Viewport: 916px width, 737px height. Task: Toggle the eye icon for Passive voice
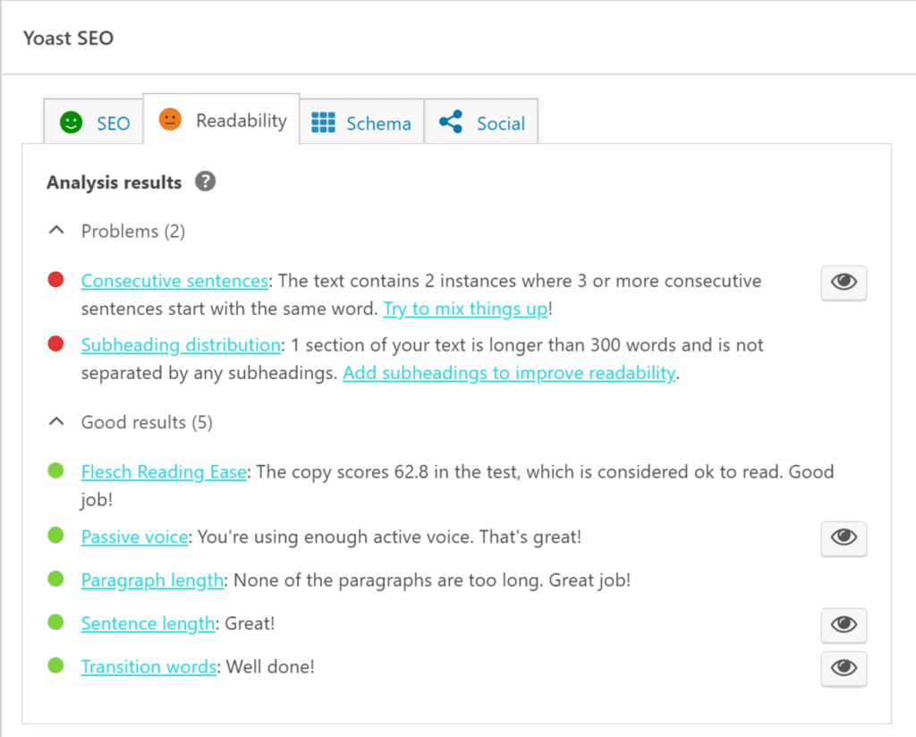[843, 538]
